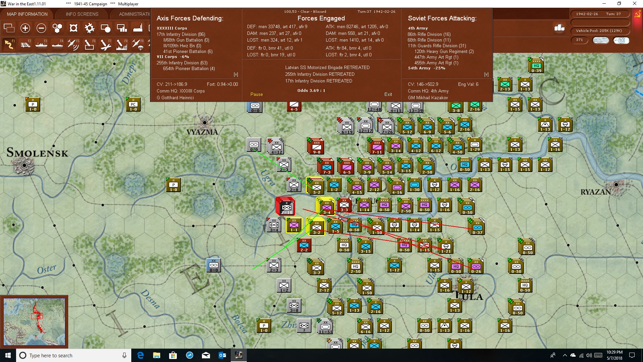Viewport: 643px width, 362px height.
Task: Zoom out the map with minus icon
Action: tap(41, 28)
